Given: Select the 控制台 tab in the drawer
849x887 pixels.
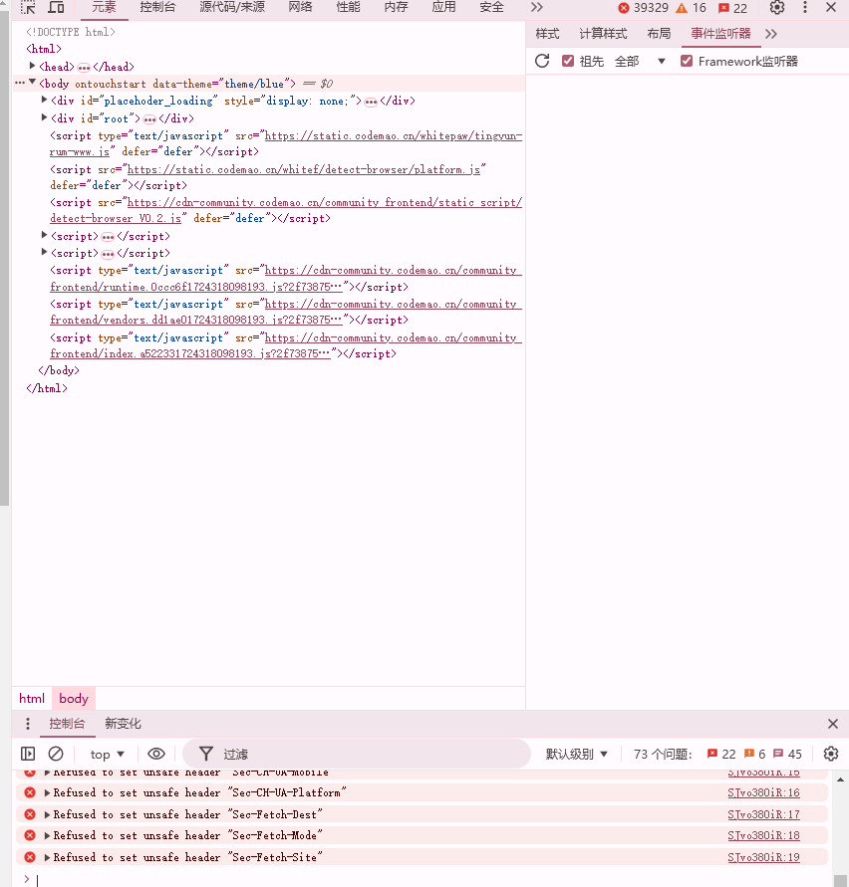Looking at the screenshot, I should pyautogui.click(x=67, y=724).
